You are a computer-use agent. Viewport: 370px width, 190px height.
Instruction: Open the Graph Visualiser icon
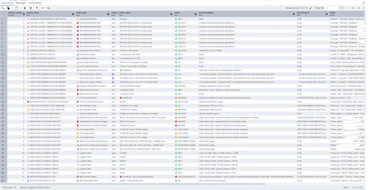43,8
